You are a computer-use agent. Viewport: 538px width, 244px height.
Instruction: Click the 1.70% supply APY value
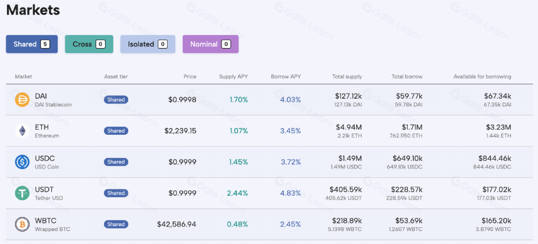239,100
